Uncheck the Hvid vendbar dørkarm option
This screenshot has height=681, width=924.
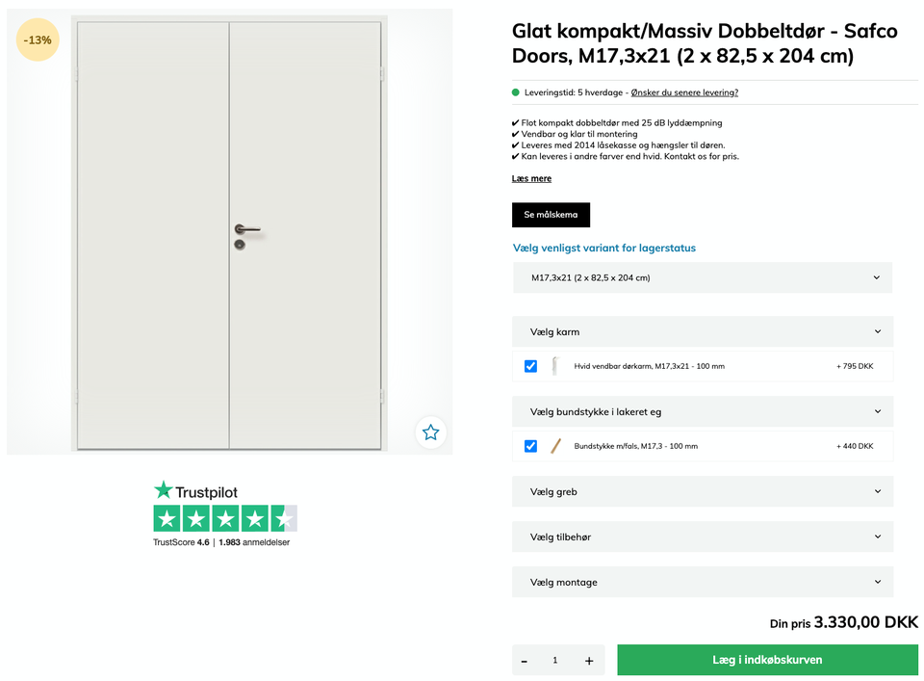(x=530, y=366)
